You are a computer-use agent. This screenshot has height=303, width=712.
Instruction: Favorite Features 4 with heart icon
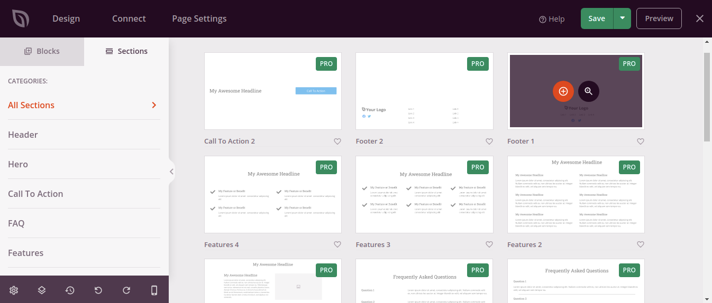click(x=337, y=245)
